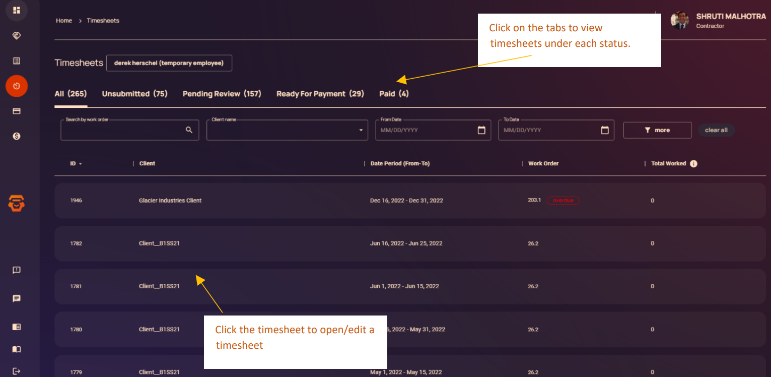Open the To Date calendar picker
Image resolution: width=771 pixels, height=377 pixels.
pyautogui.click(x=604, y=130)
